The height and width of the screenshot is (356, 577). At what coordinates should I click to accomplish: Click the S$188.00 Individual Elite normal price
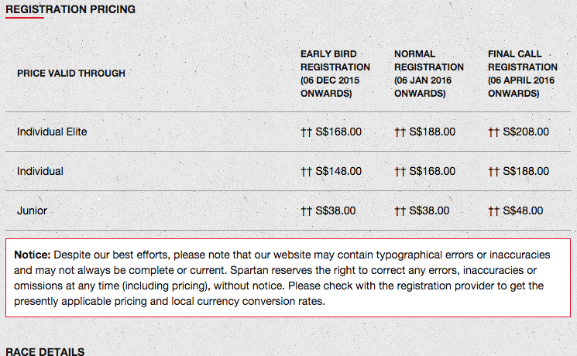[432, 132]
